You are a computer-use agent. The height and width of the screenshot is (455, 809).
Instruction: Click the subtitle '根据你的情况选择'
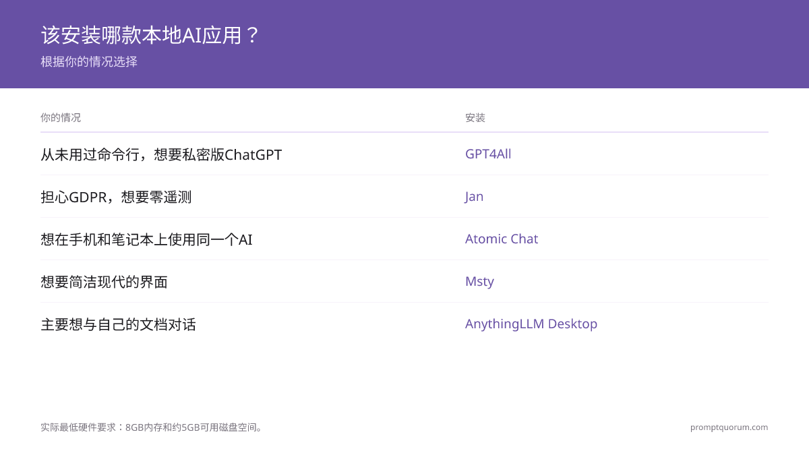pyautogui.click(x=89, y=61)
